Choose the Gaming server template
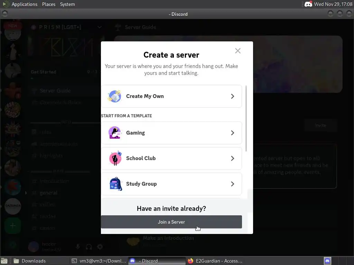 tap(171, 133)
